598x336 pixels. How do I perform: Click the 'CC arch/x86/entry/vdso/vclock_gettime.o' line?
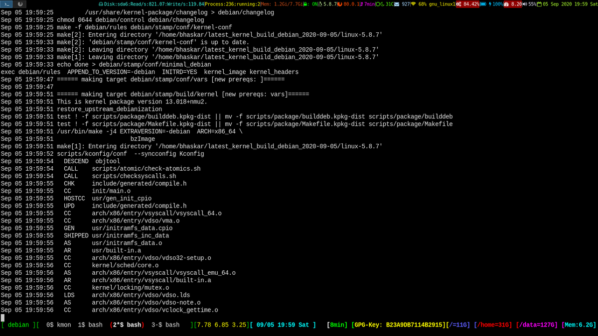(x=109, y=311)
